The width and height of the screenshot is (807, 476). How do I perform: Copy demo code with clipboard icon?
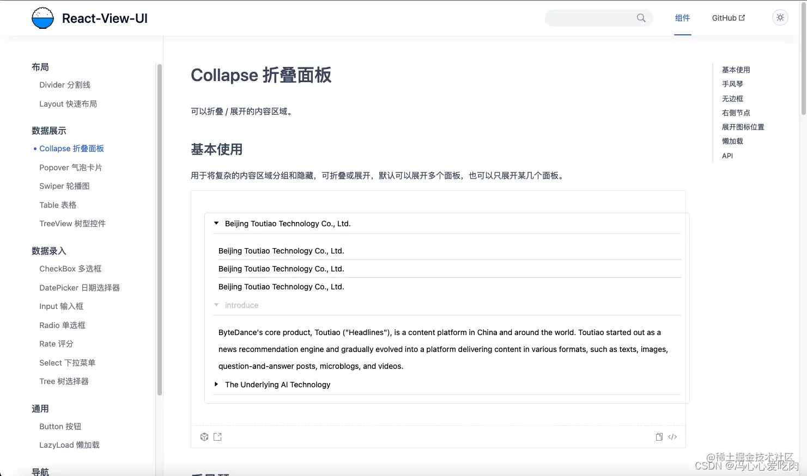[659, 437]
